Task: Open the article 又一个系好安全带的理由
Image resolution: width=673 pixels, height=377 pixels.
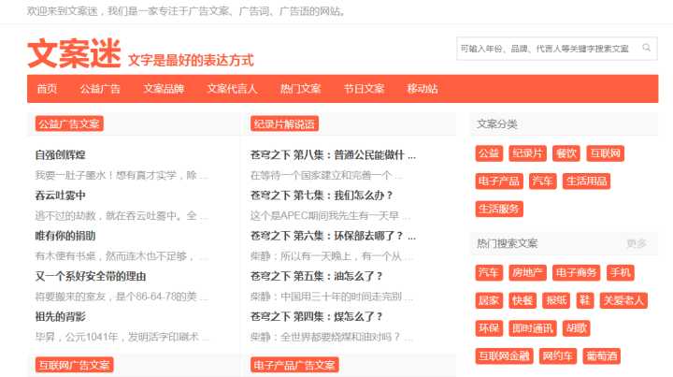Action: pyautogui.click(x=91, y=276)
